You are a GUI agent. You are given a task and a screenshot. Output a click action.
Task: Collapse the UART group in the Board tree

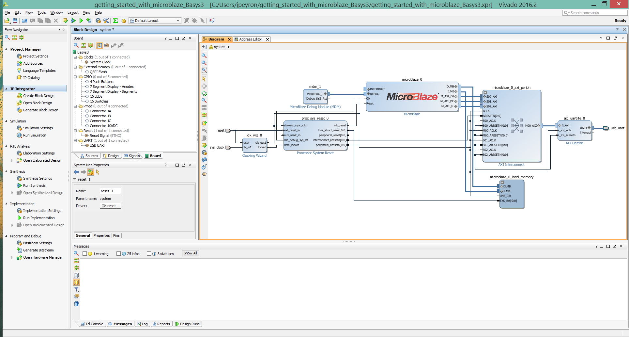[x=76, y=140]
